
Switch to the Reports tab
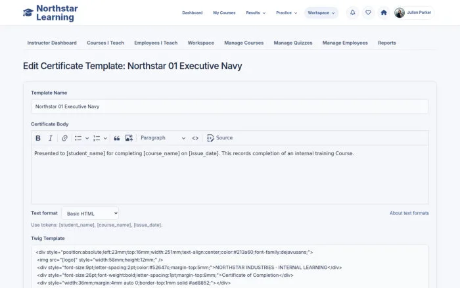point(386,43)
